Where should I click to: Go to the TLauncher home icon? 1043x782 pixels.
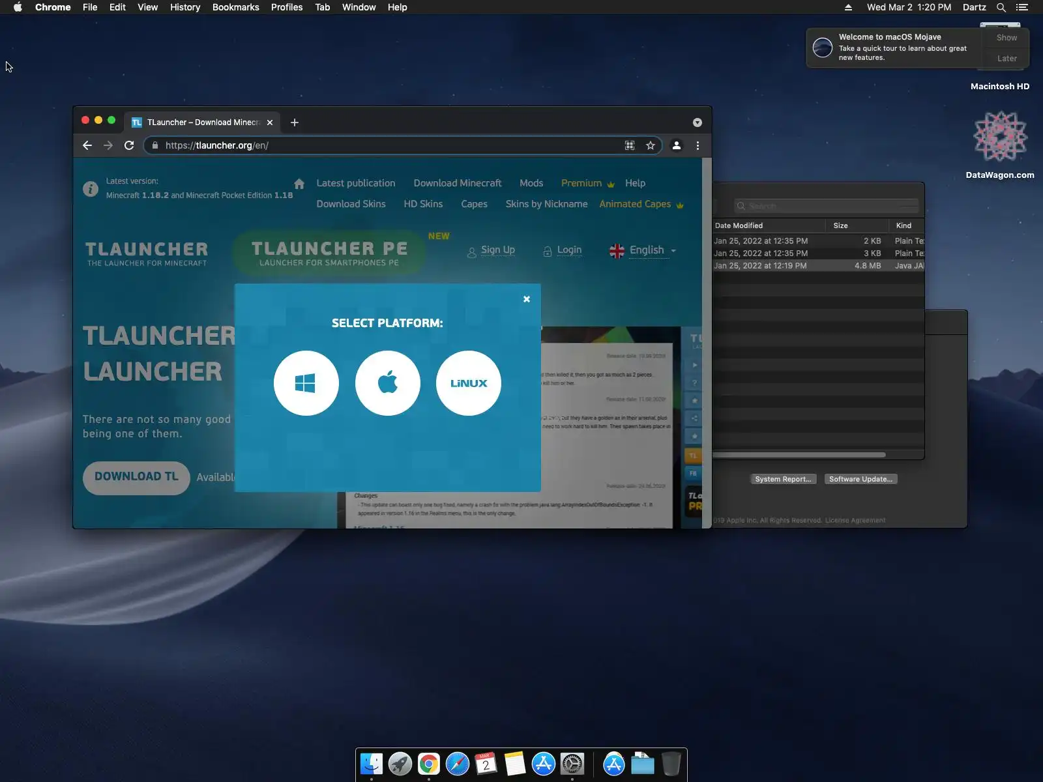tap(299, 184)
